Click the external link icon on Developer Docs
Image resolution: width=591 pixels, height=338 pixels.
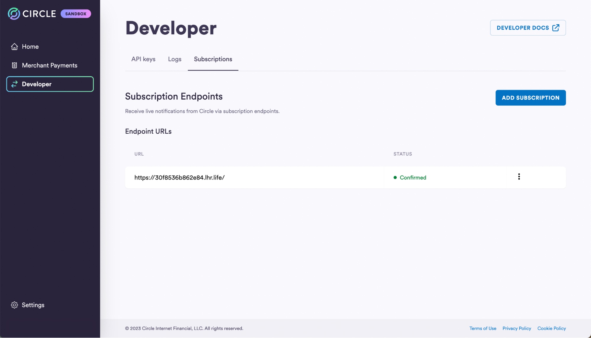click(x=556, y=28)
